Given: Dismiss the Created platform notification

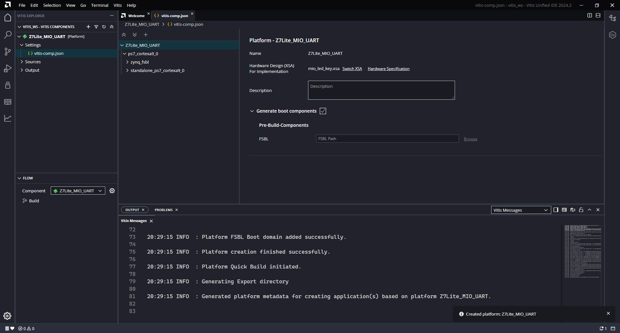Looking at the screenshot, I should click(608, 313).
